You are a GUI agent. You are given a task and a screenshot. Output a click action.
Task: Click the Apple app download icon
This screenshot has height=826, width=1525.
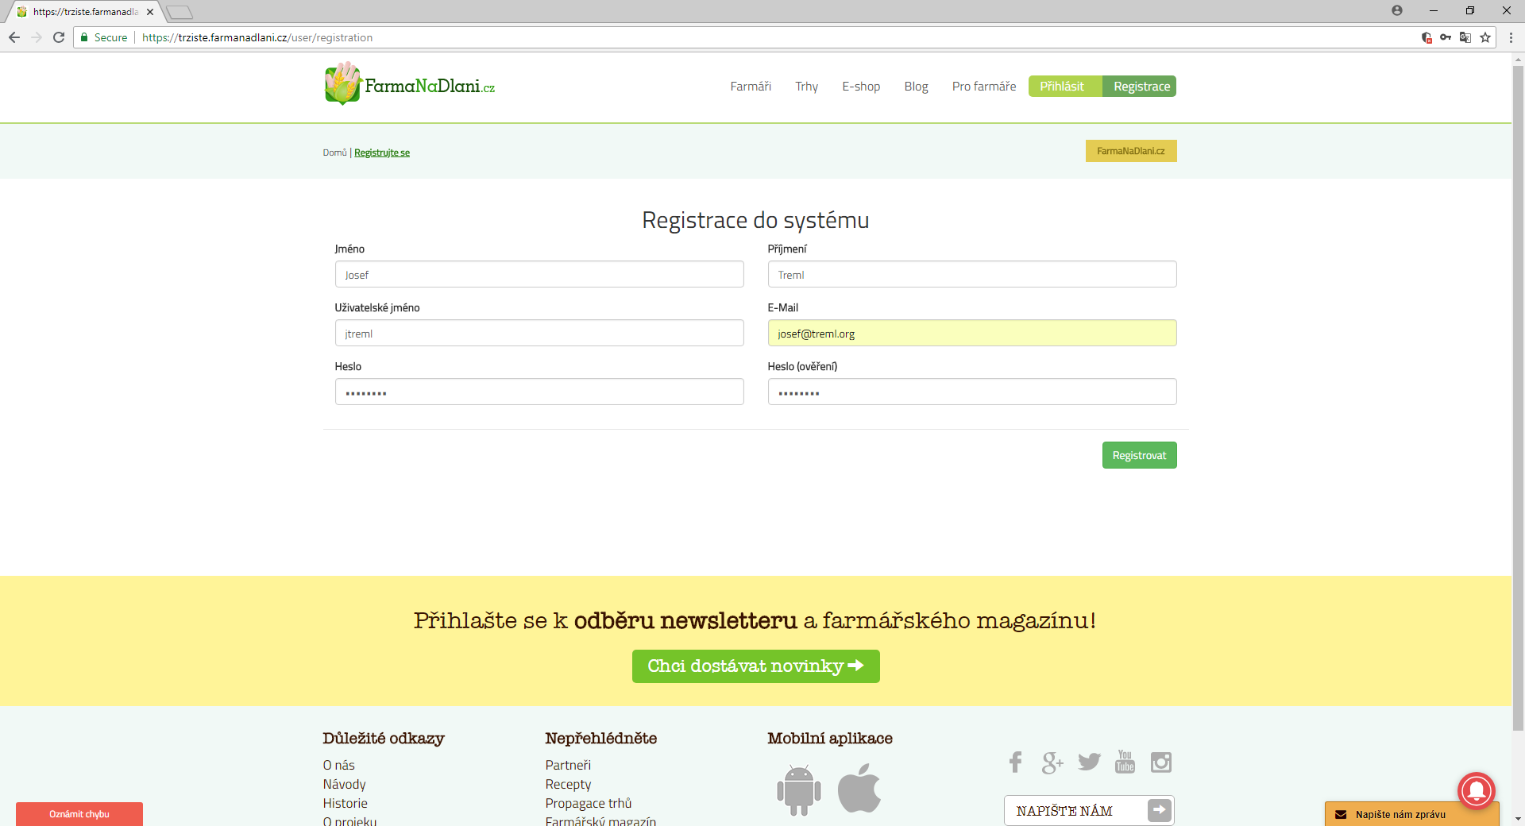pyautogui.click(x=859, y=789)
